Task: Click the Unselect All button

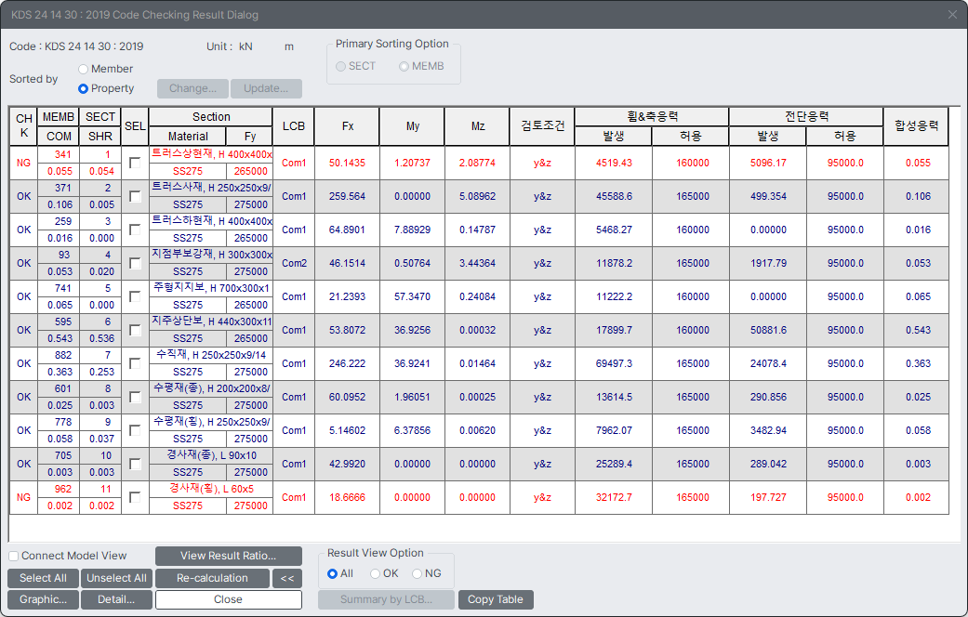Action: click(x=116, y=578)
